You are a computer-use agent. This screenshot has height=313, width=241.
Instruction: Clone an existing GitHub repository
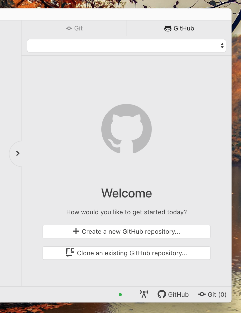pos(127,253)
